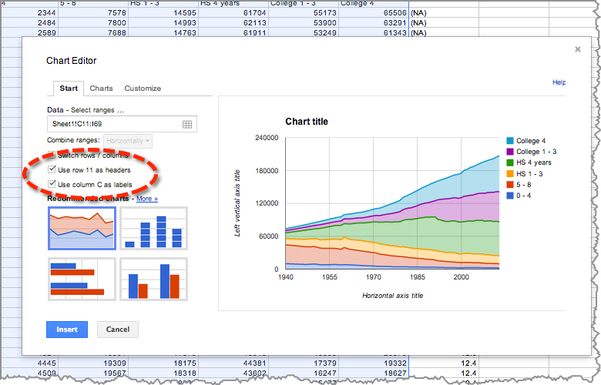Select the Start tab
Image resolution: width=601 pixels, height=385 pixels.
(69, 88)
